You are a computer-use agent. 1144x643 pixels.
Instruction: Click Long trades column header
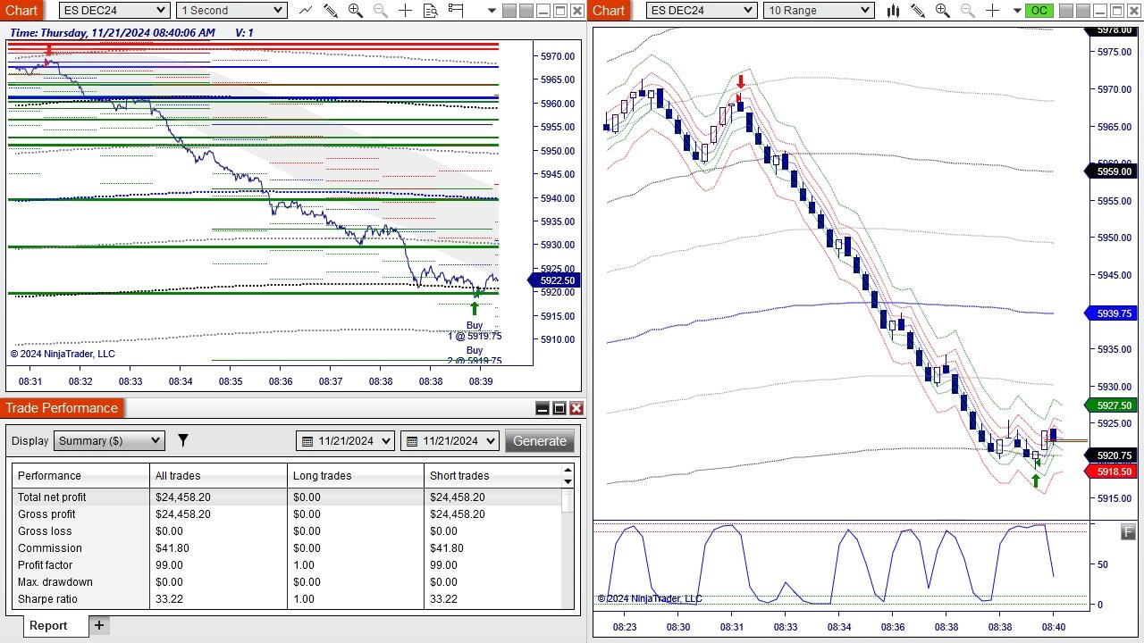coord(357,476)
